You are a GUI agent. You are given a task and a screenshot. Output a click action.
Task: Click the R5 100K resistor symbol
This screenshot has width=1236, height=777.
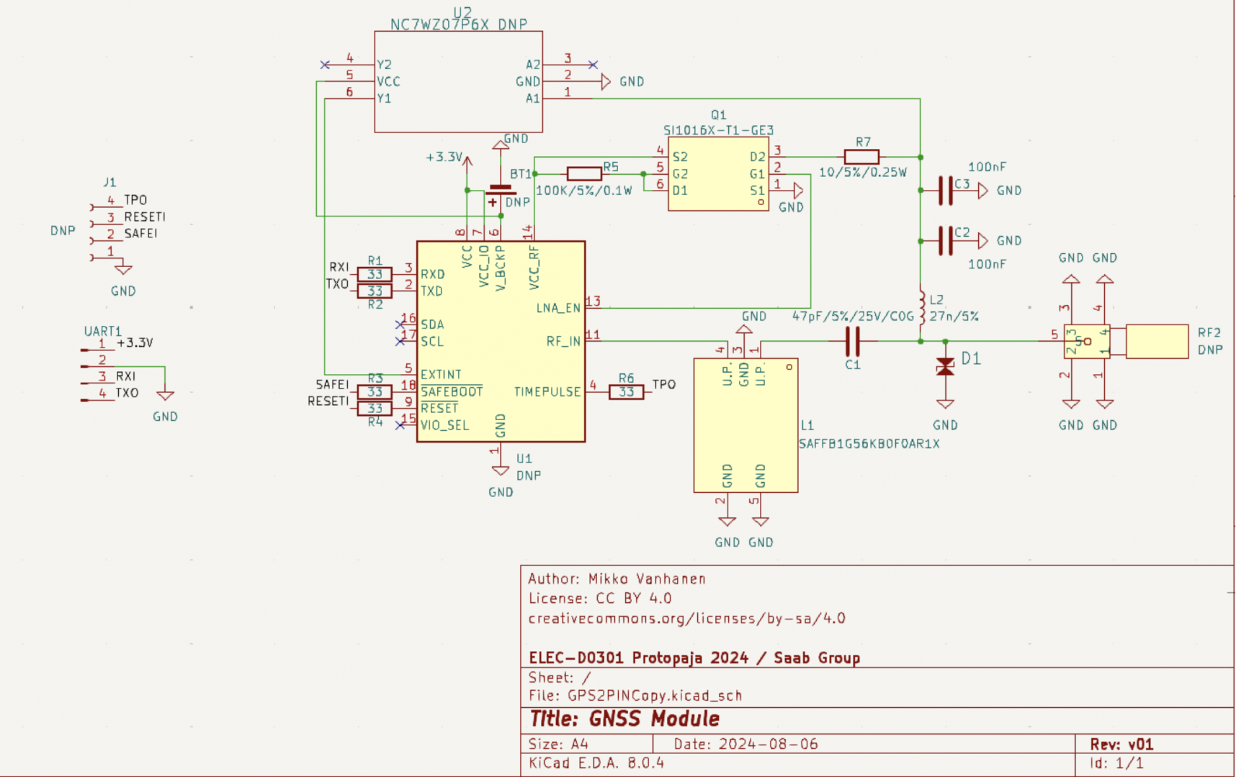[x=584, y=173]
